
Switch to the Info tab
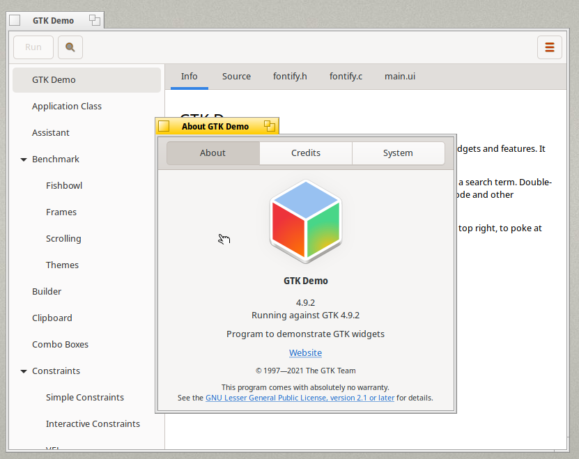(189, 77)
